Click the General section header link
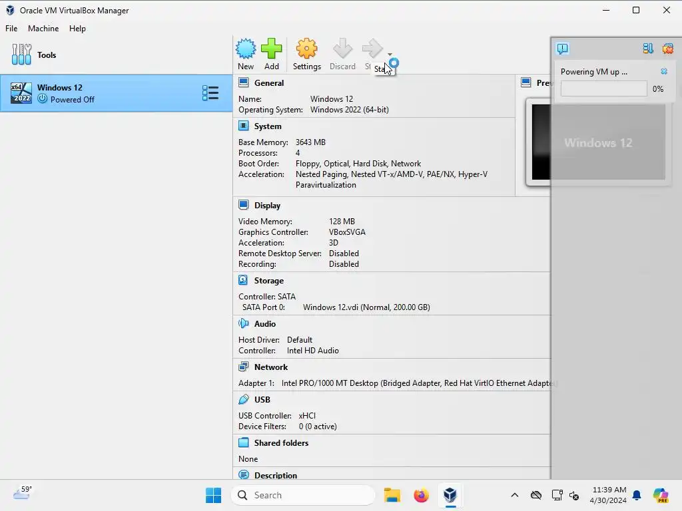Screen dimensions: 682x511 pos(269,83)
